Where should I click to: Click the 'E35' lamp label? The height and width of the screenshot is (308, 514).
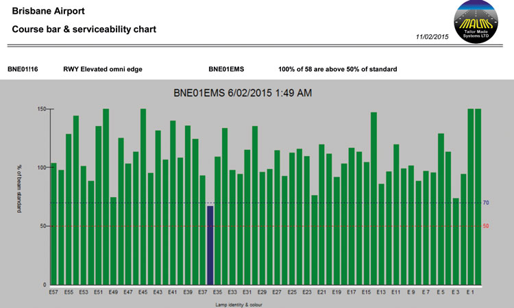click(217, 292)
